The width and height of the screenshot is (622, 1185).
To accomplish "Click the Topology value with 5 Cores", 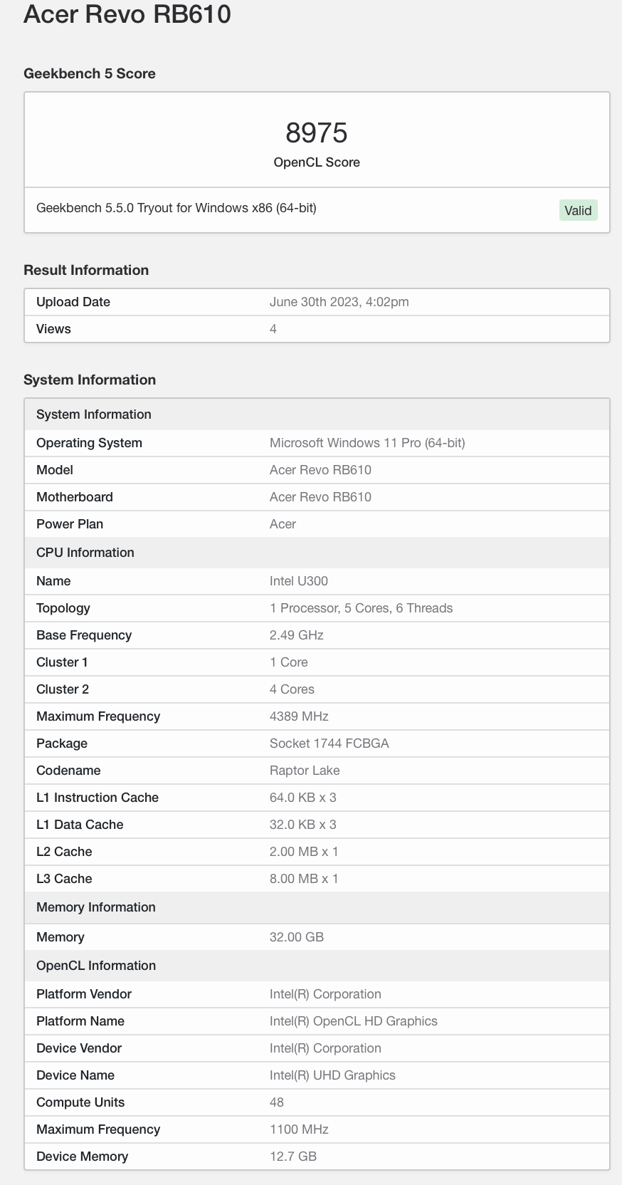I will pyautogui.click(x=361, y=608).
